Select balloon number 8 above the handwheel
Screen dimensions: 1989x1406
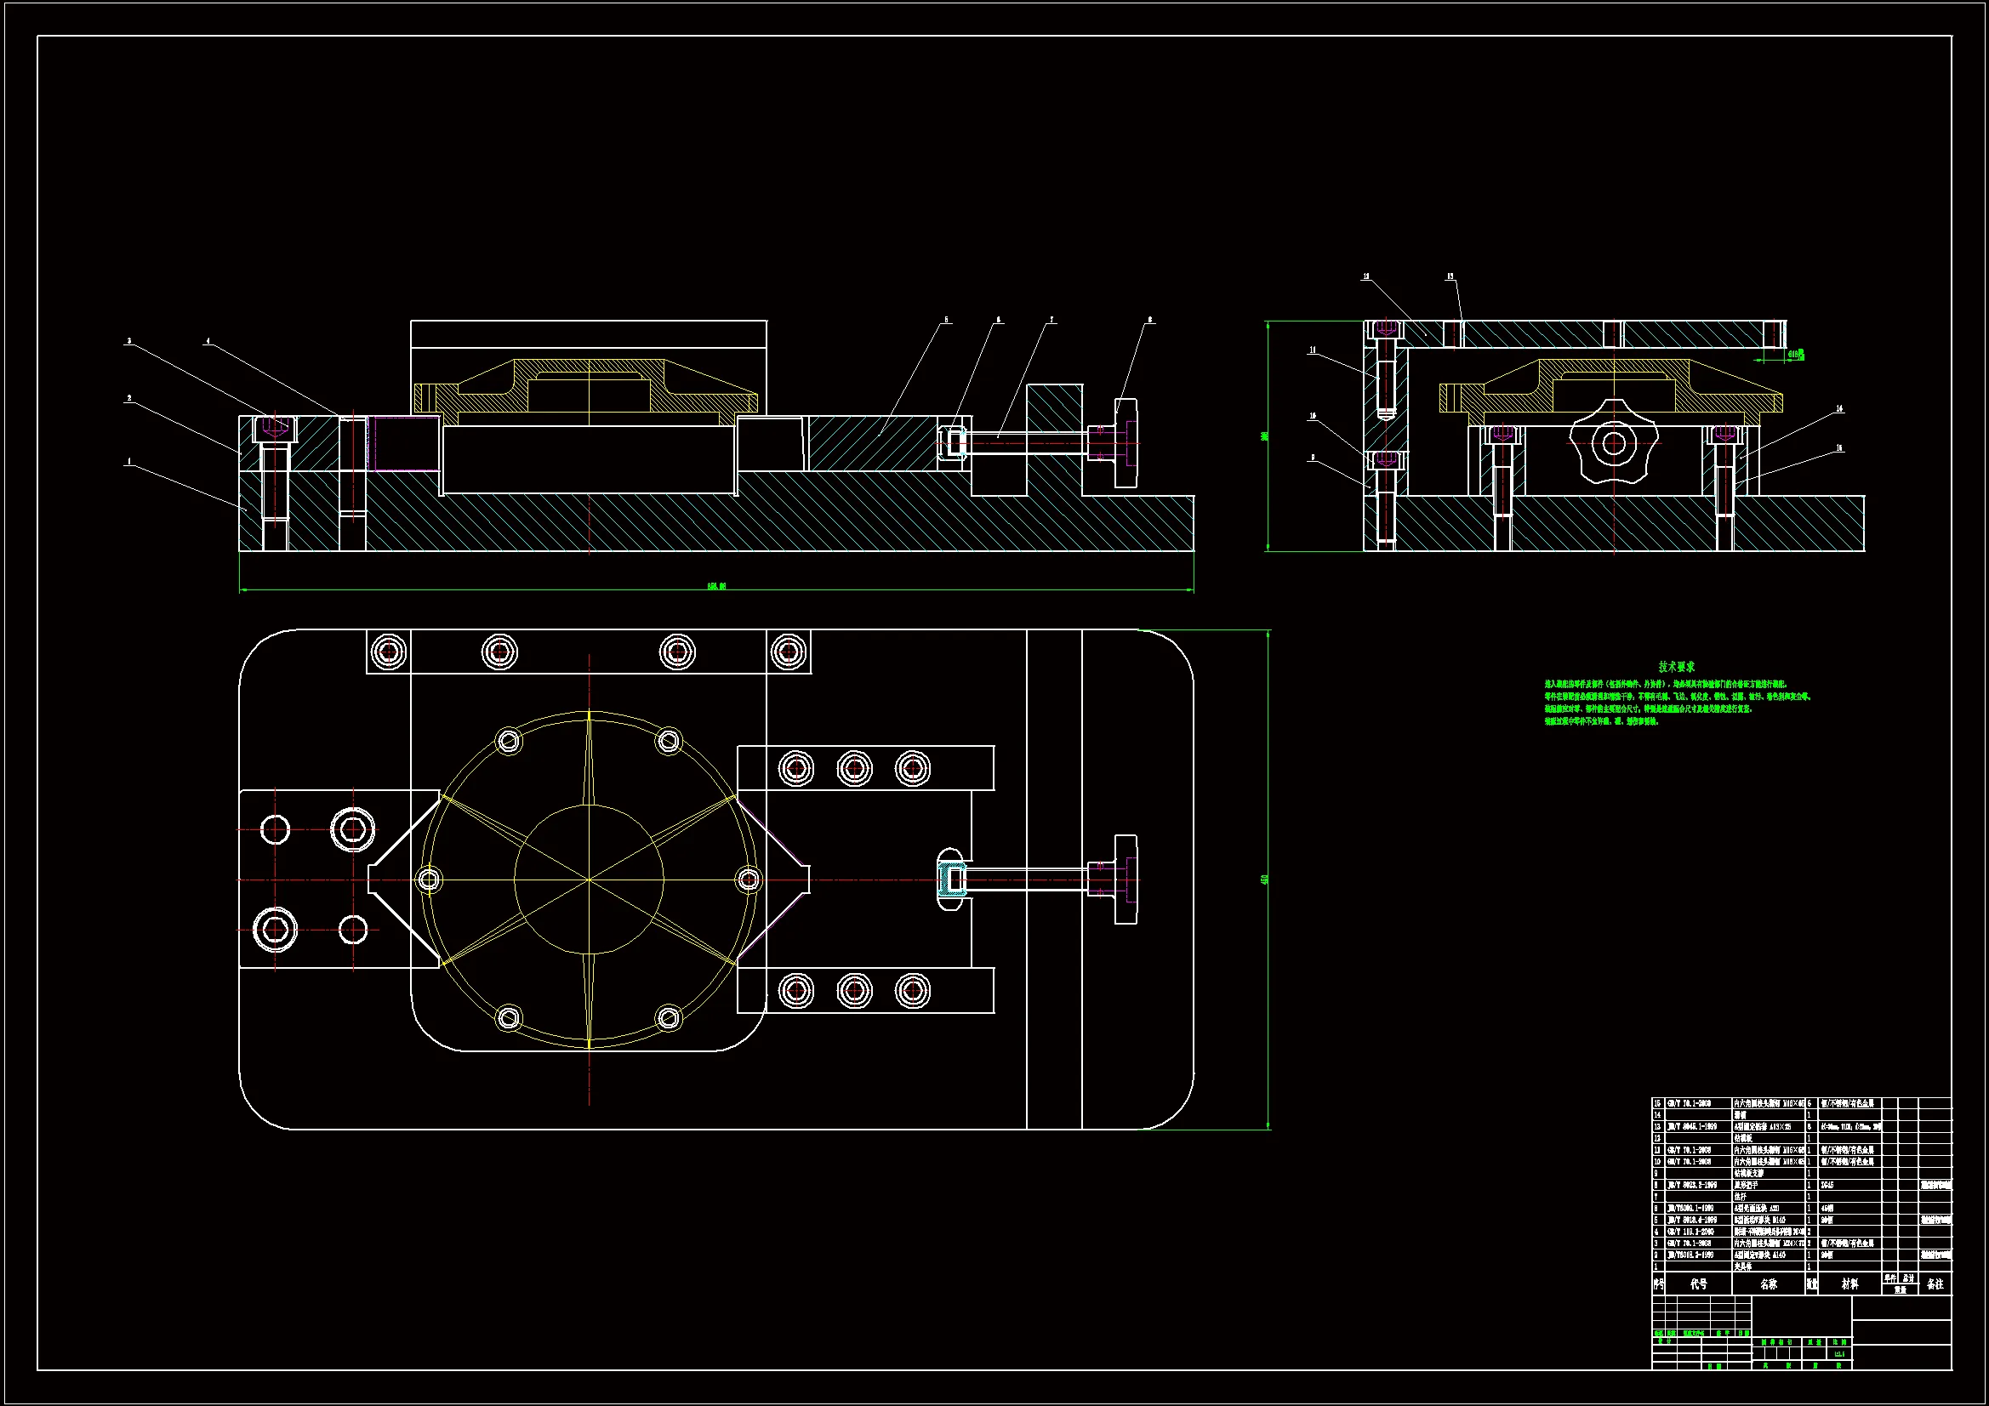1150,320
